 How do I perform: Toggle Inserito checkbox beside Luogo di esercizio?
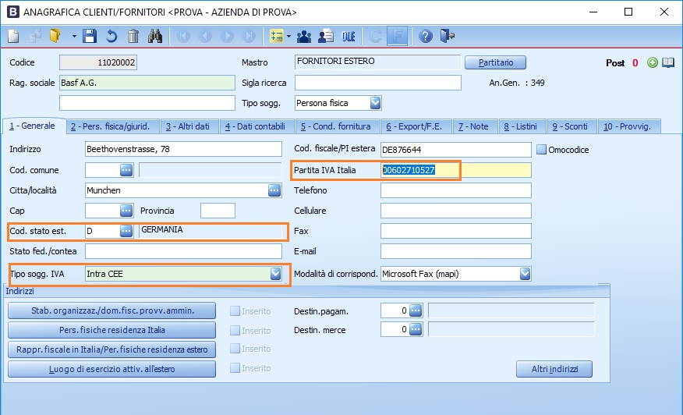(x=235, y=368)
